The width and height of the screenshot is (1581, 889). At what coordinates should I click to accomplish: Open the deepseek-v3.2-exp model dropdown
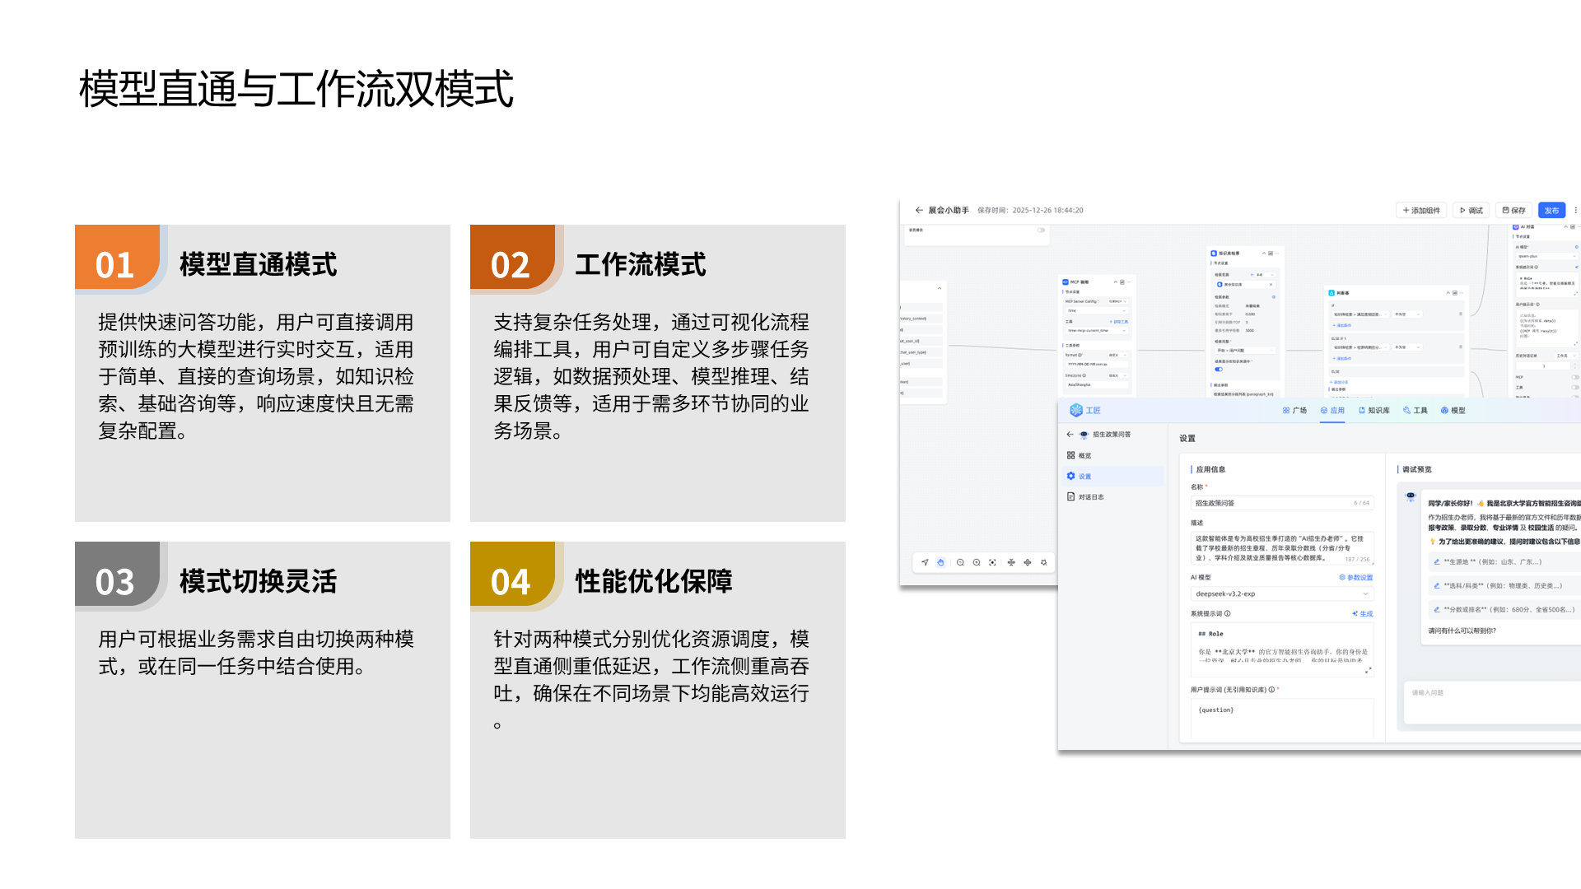click(1283, 593)
